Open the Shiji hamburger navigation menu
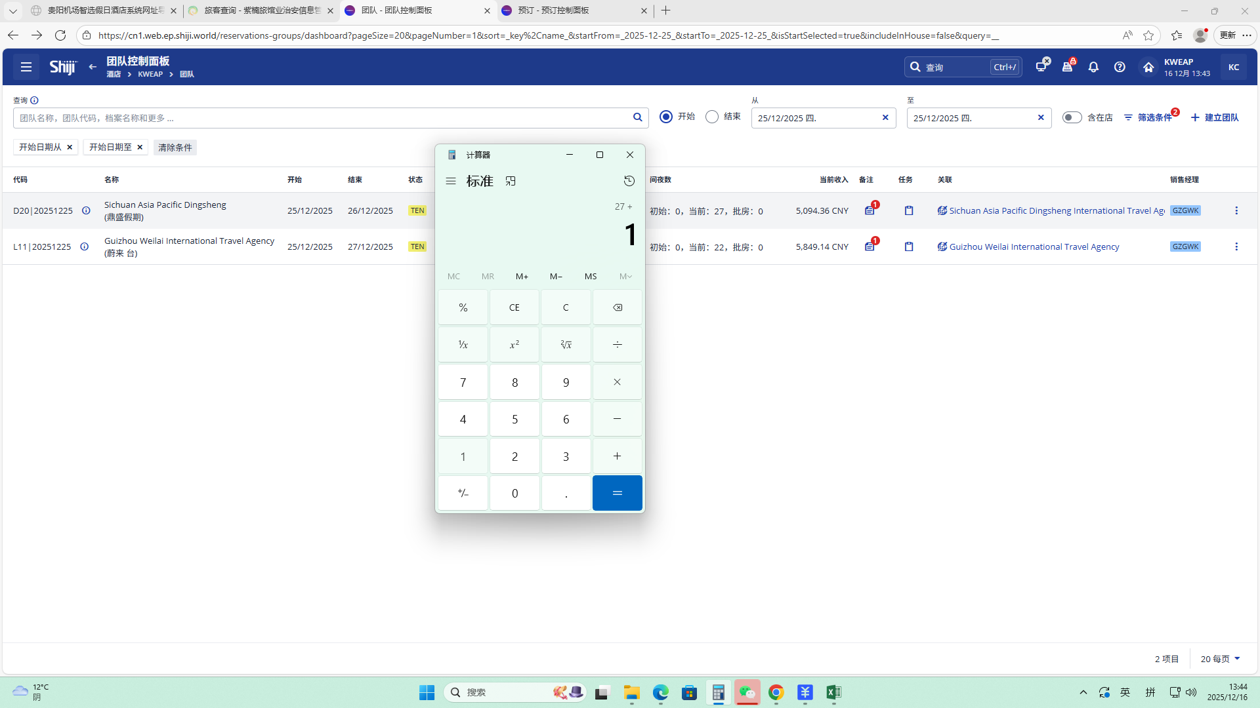 (x=26, y=67)
